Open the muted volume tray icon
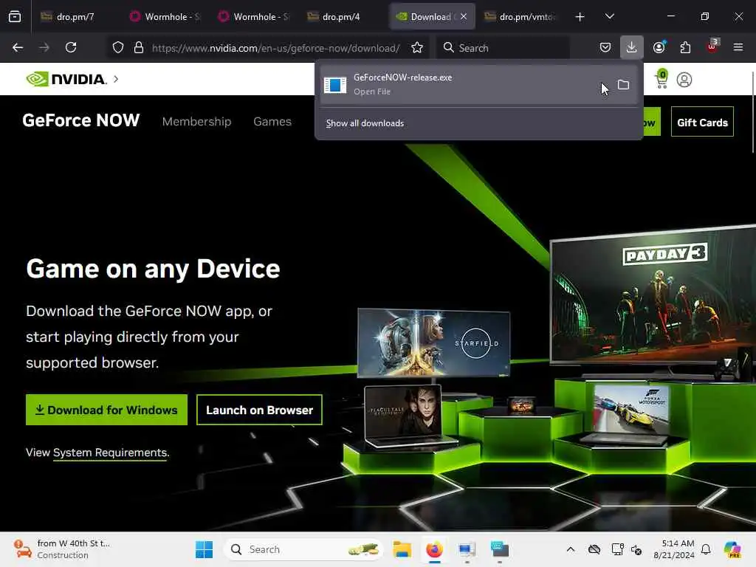This screenshot has height=567, width=756. [x=636, y=549]
